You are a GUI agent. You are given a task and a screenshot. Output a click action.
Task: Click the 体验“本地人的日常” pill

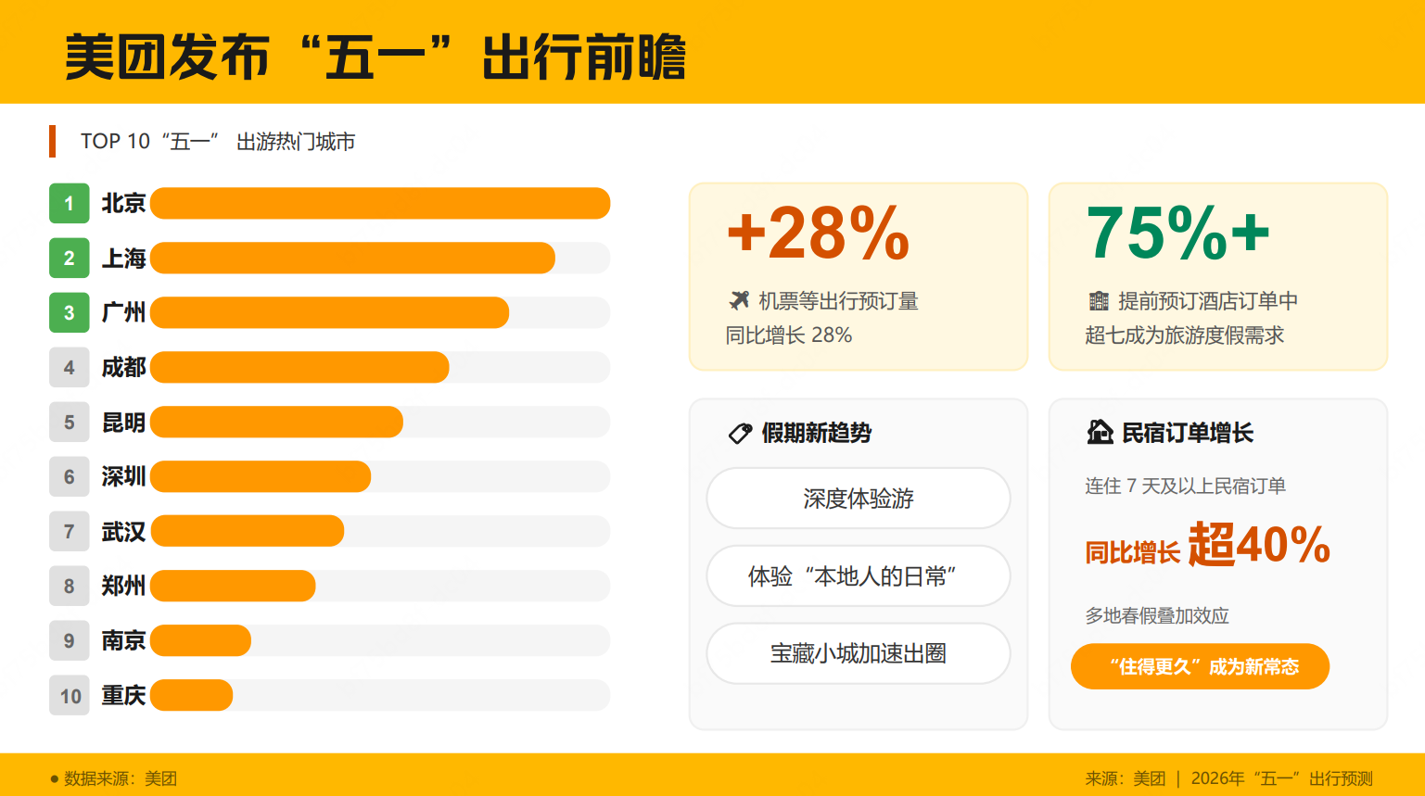pos(858,576)
